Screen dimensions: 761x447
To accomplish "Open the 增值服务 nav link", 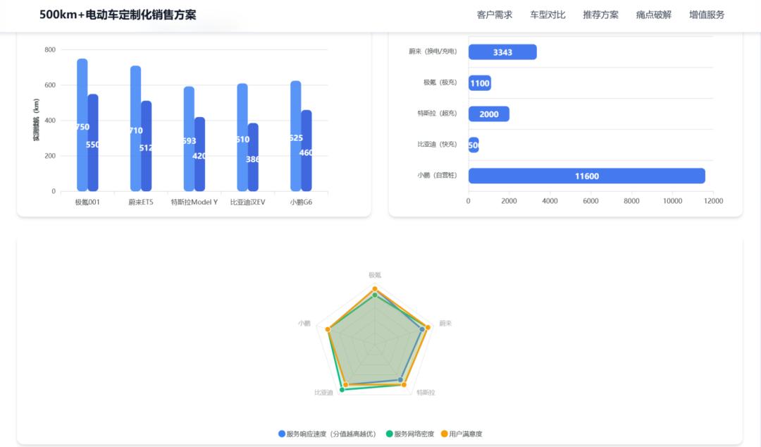I will 707,15.
